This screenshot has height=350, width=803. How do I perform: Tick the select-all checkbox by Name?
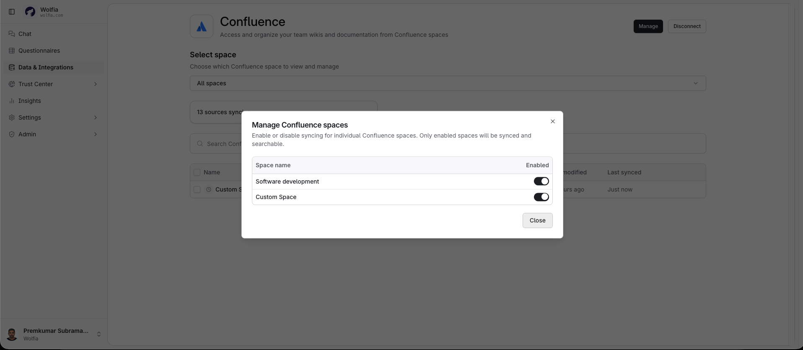197,172
